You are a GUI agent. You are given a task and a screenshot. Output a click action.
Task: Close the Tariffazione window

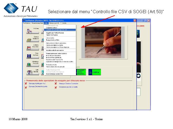[135, 20]
